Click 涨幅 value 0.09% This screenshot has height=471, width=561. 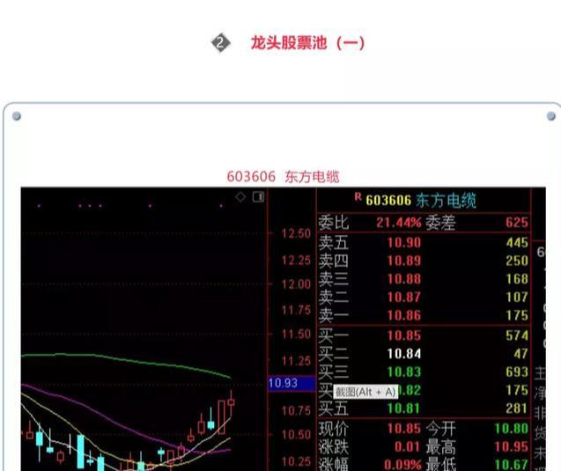[402, 465]
